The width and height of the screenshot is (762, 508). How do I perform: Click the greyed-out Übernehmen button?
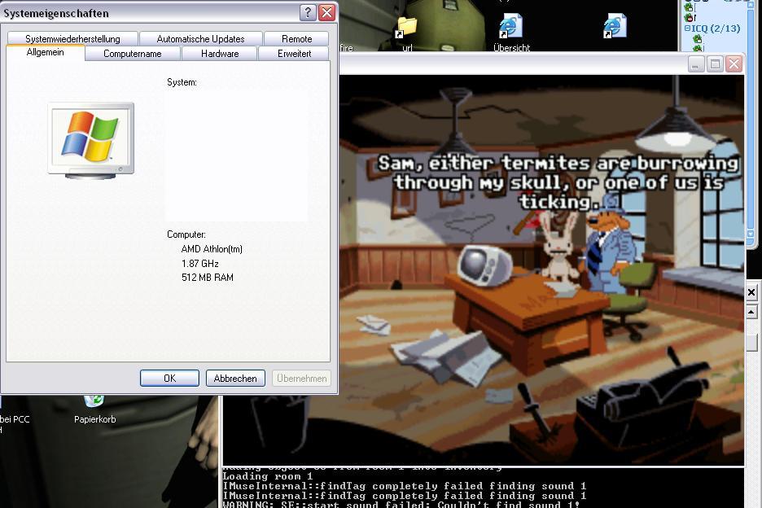(x=301, y=379)
